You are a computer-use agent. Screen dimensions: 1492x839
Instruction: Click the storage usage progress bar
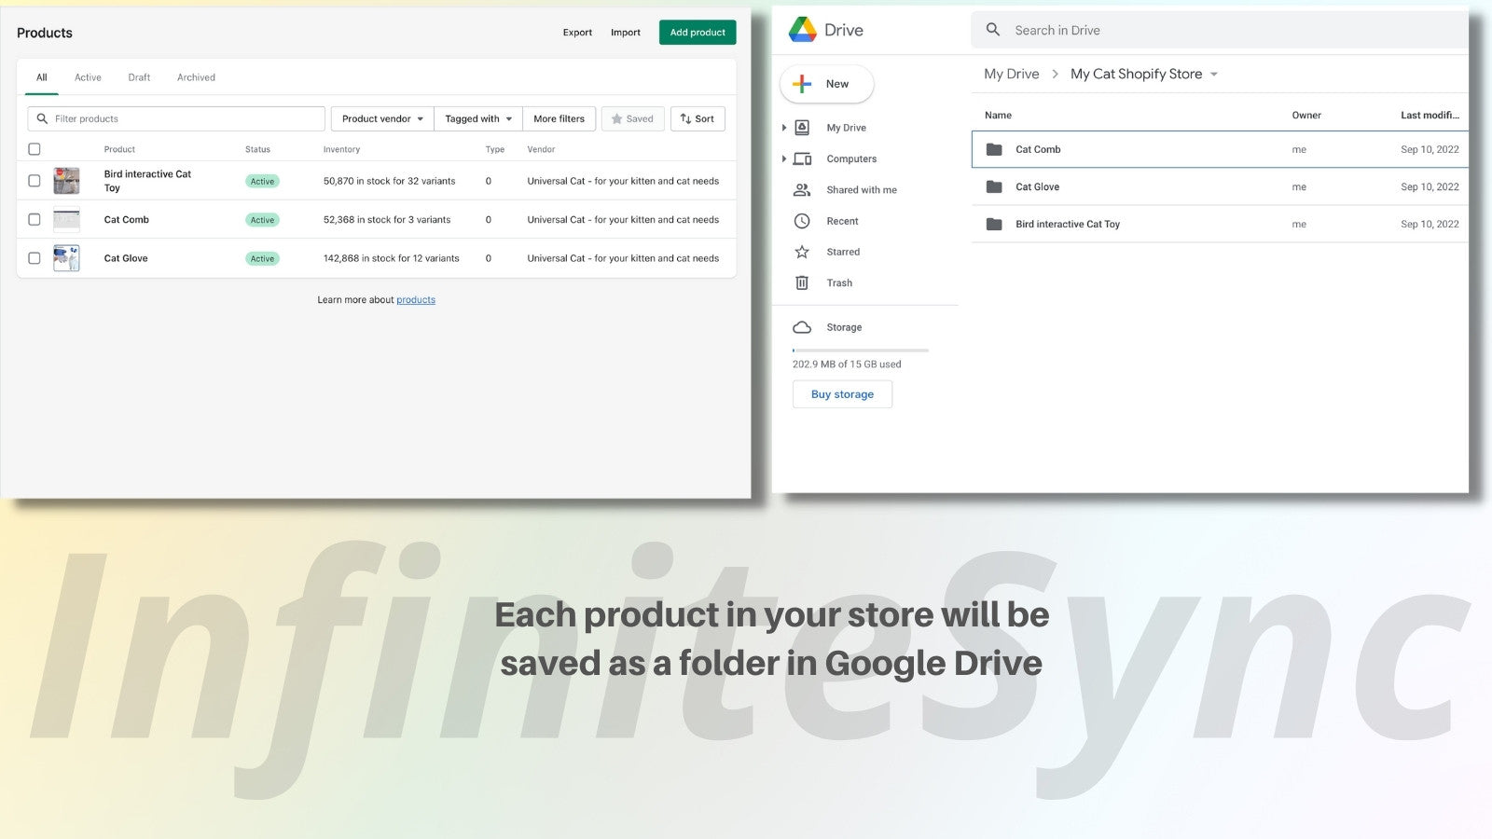pos(858,350)
